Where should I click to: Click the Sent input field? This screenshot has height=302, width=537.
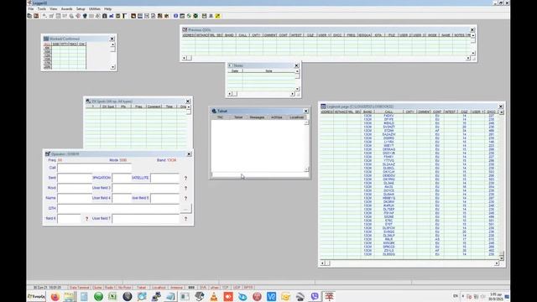[75, 178]
